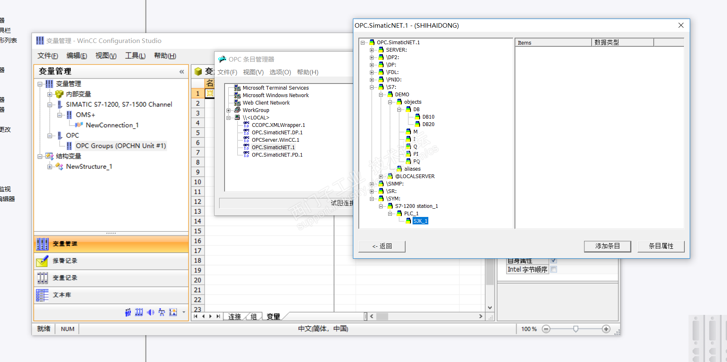
Task: Click the DB10 node icon in the OPC browser
Action: tap(418, 117)
